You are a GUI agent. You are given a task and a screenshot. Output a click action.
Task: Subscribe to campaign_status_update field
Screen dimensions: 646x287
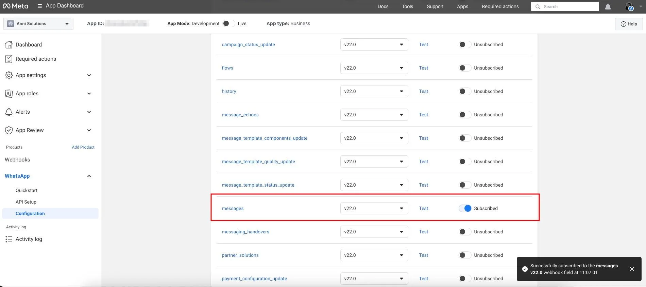pos(465,44)
